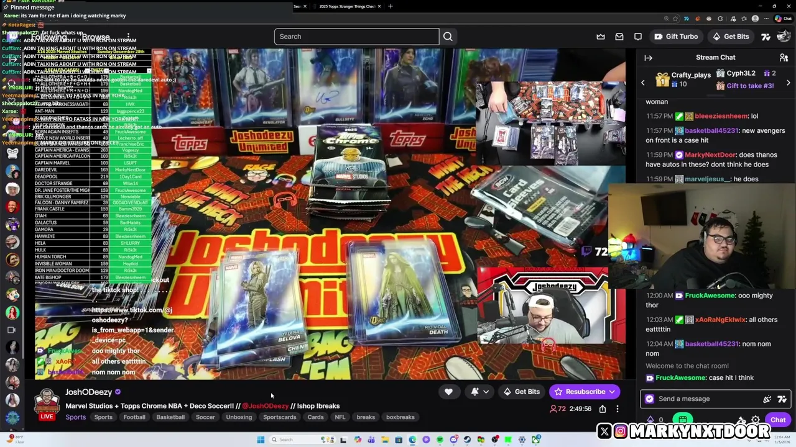This screenshot has width=796, height=447.
Task: Show next gift leaderboard entry
Action: 789,83
